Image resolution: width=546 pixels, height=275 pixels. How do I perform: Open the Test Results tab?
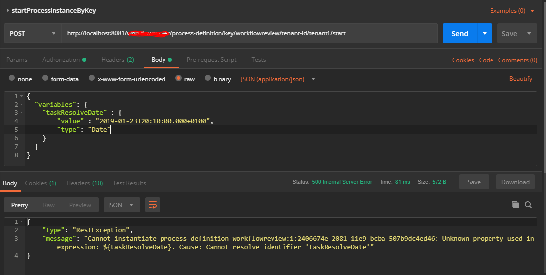[129, 183]
